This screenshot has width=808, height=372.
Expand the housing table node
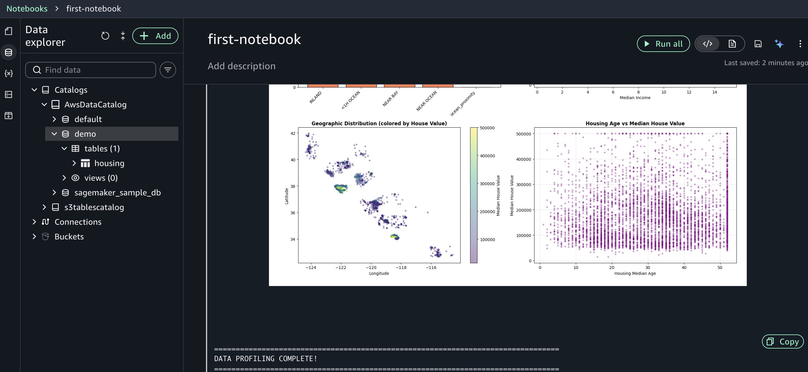click(74, 163)
